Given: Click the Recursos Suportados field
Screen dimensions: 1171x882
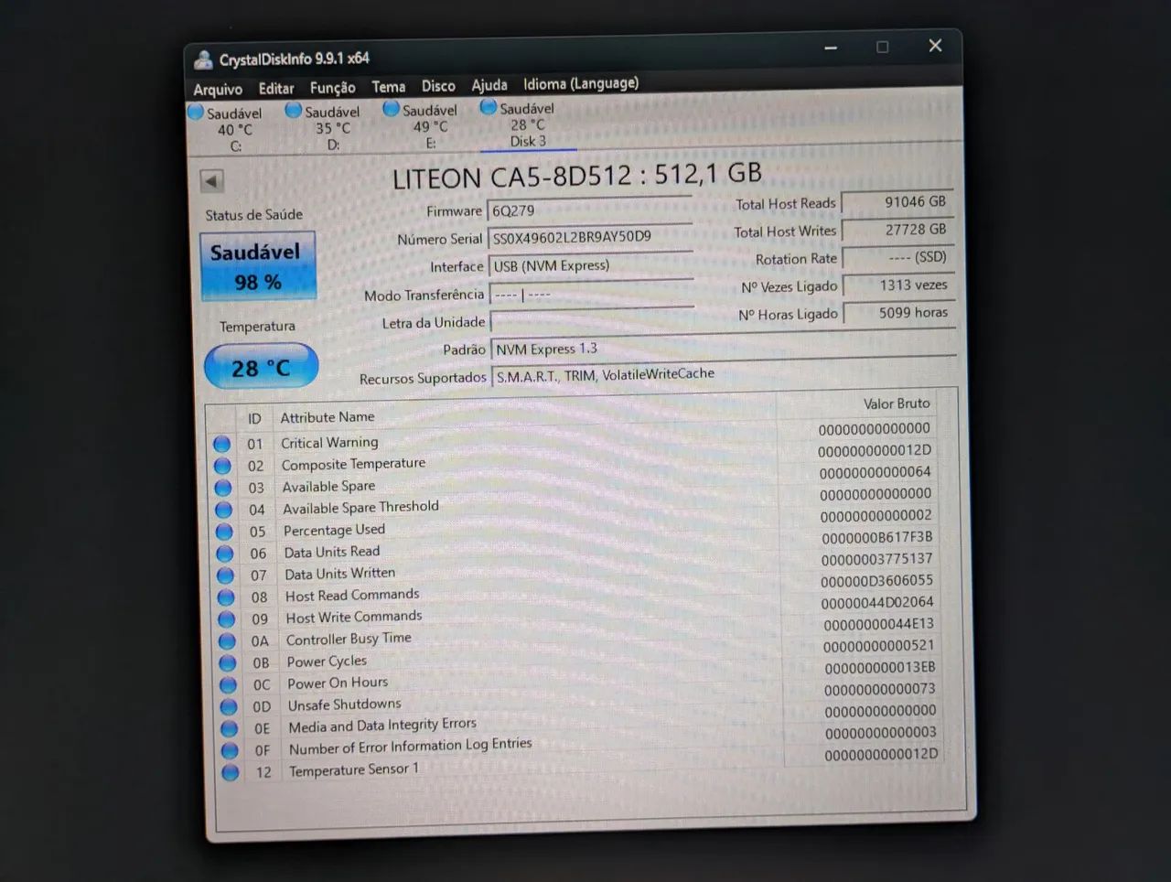Looking at the screenshot, I should (x=724, y=375).
